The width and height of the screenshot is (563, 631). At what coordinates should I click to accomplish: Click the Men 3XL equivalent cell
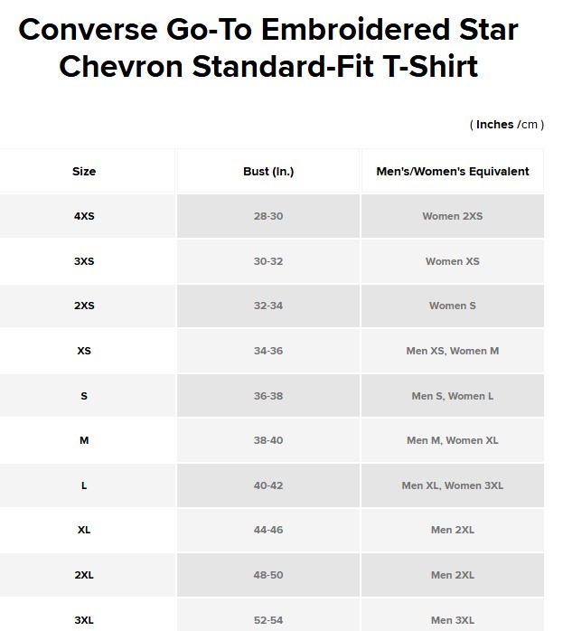(453, 620)
